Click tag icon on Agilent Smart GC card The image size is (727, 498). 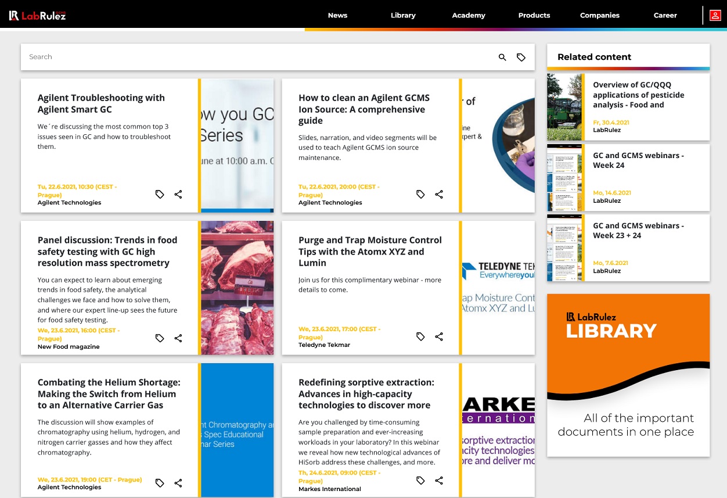coord(160,194)
